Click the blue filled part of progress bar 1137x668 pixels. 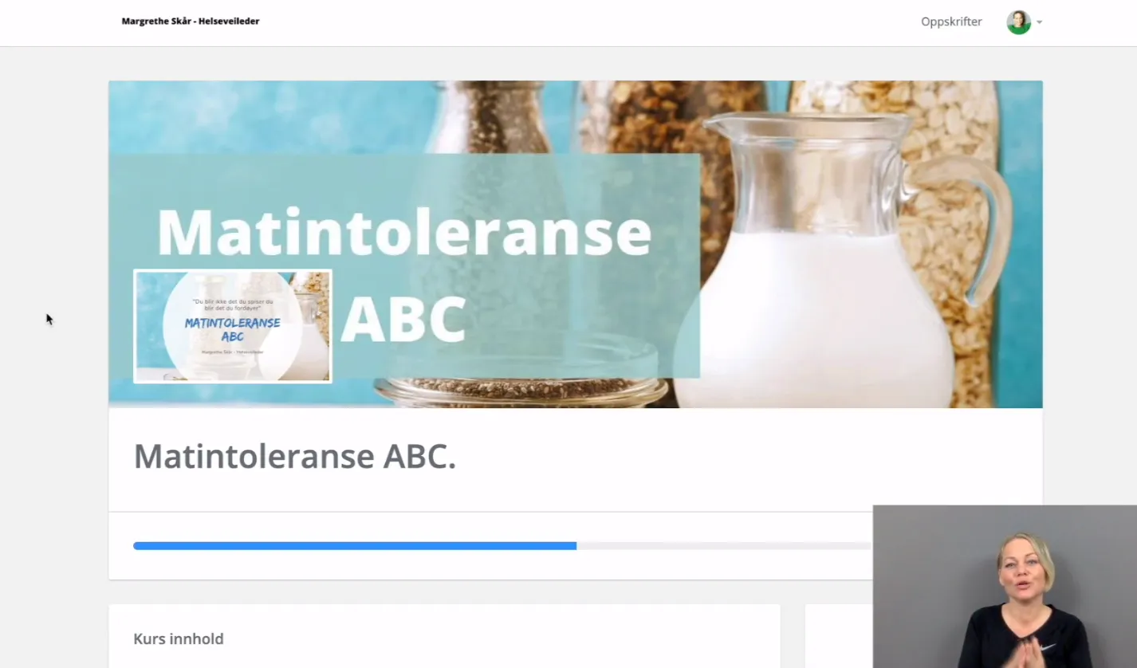coord(355,546)
